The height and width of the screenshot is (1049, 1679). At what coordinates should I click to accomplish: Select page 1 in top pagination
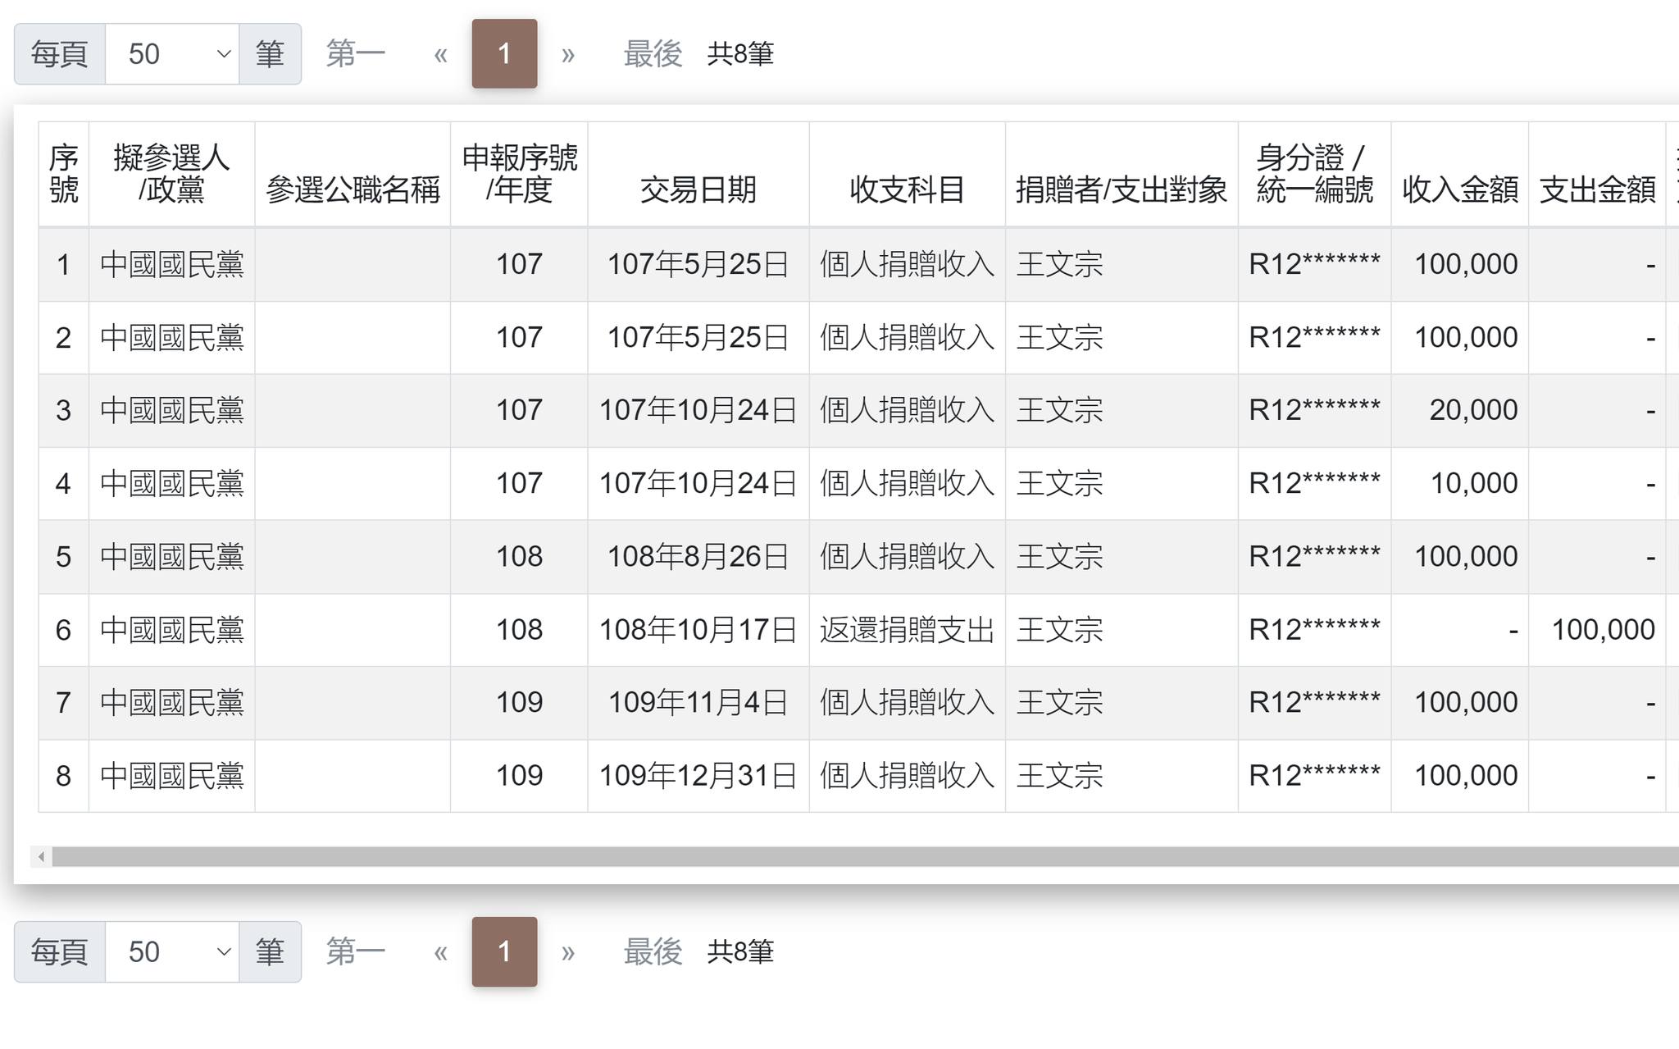[504, 54]
